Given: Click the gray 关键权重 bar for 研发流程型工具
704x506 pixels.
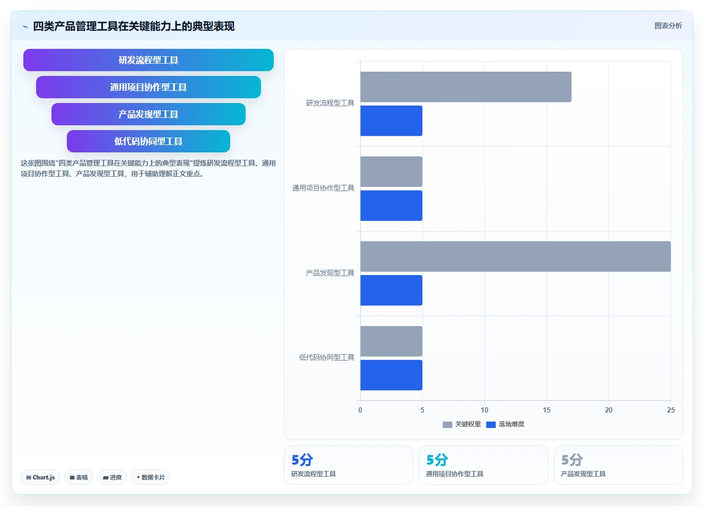Looking at the screenshot, I should point(466,87).
